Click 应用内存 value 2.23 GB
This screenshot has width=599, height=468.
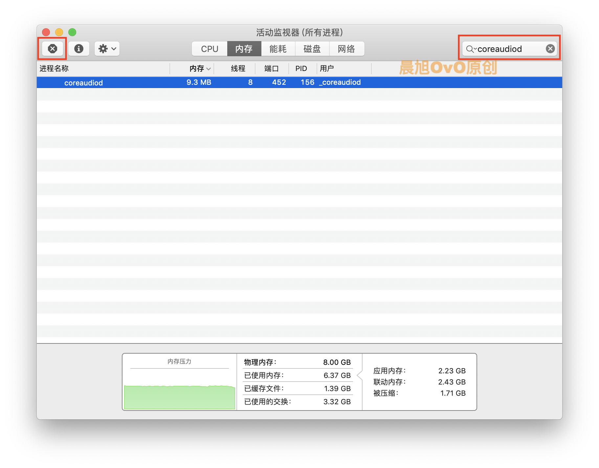point(452,371)
